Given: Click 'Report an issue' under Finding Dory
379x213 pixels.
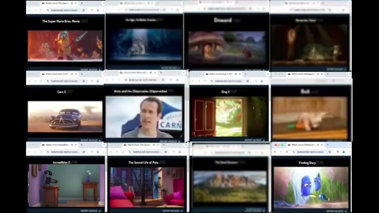Looking at the screenshot, I should pos(336,211).
